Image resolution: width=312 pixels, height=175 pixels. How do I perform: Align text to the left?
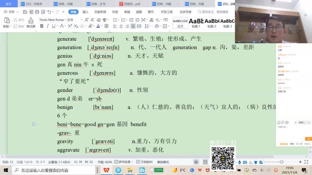(x=115, y=26)
